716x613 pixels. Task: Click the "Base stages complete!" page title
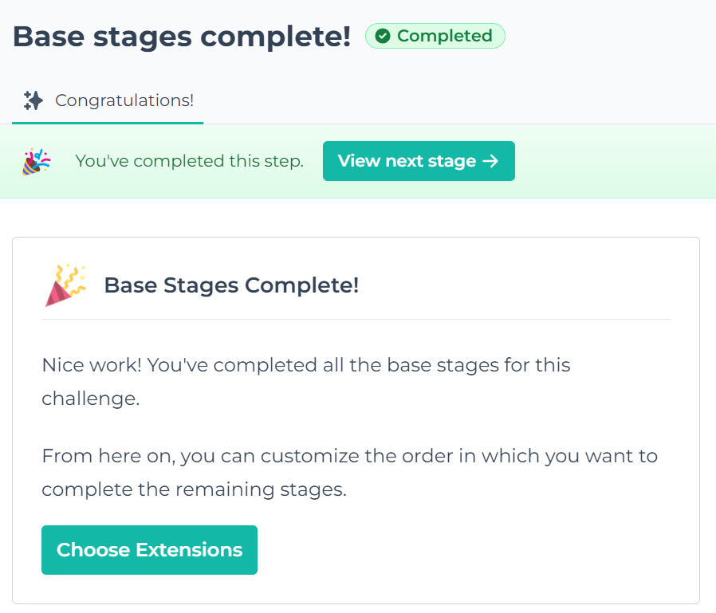point(182,37)
